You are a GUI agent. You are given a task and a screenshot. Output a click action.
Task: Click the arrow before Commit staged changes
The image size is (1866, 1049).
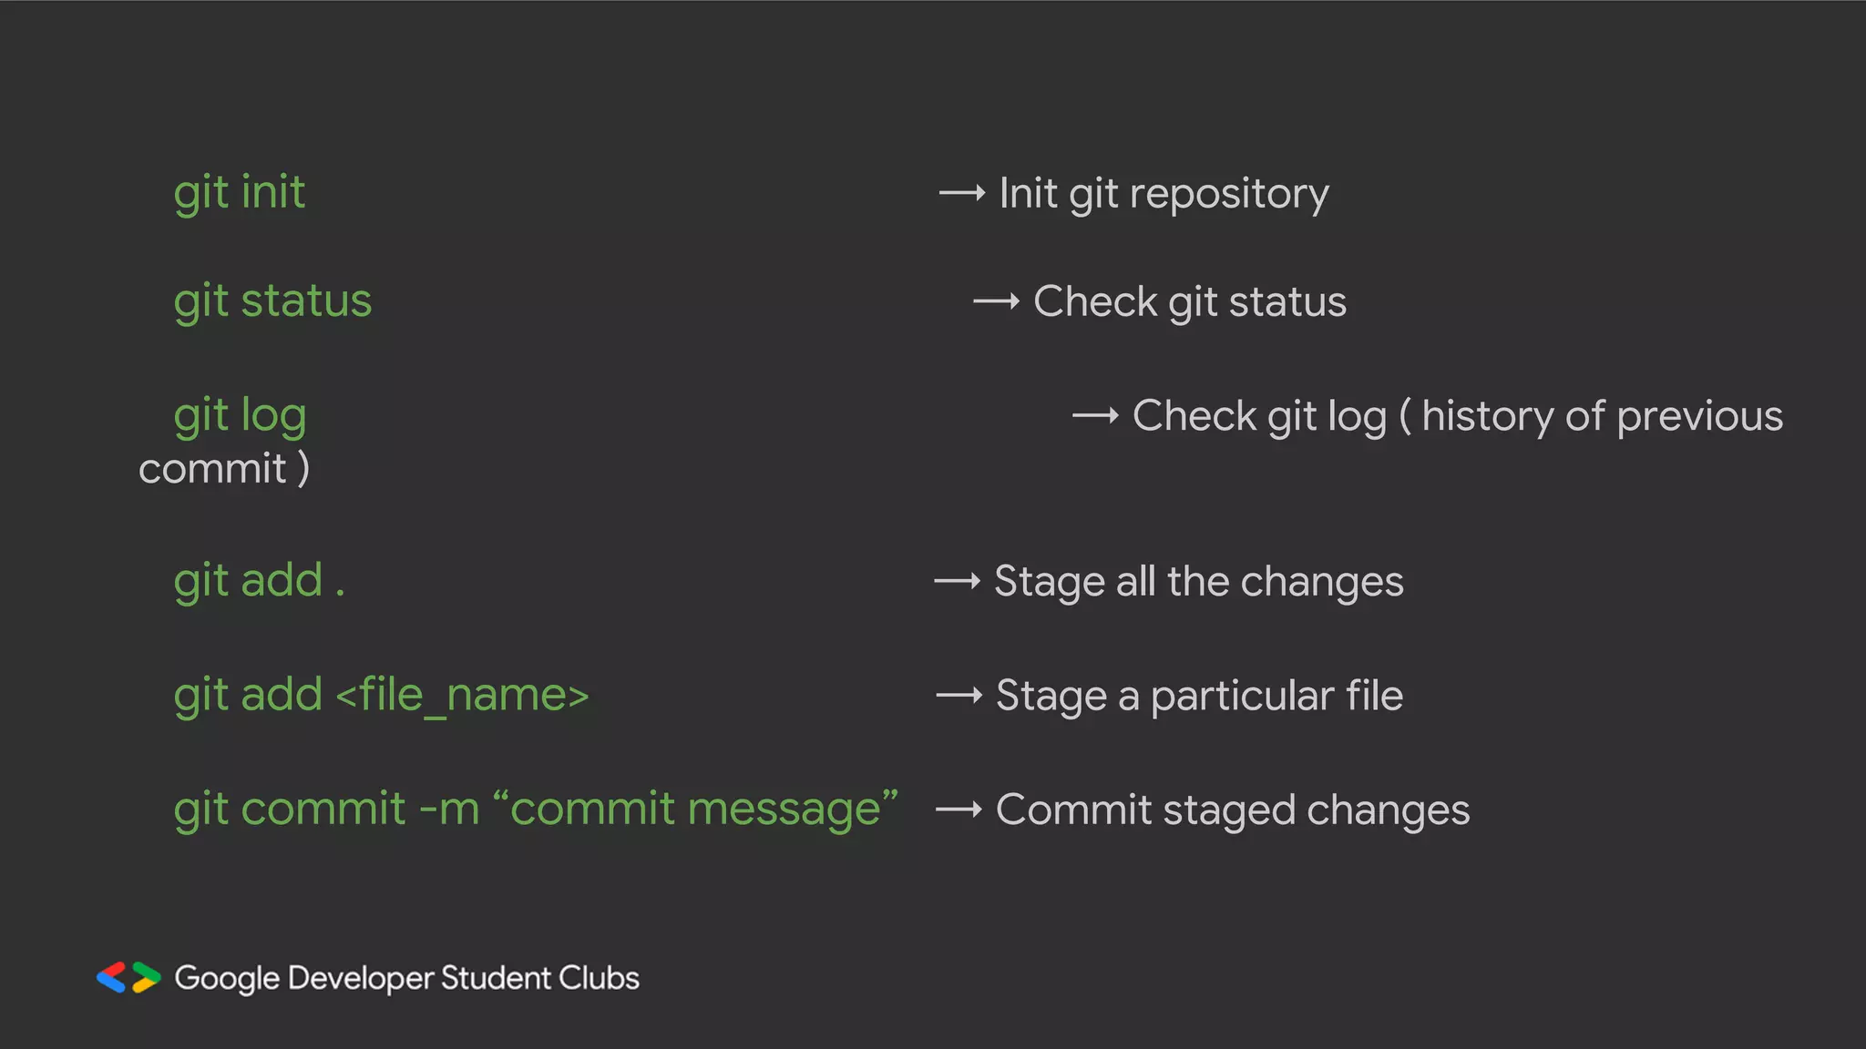959,810
